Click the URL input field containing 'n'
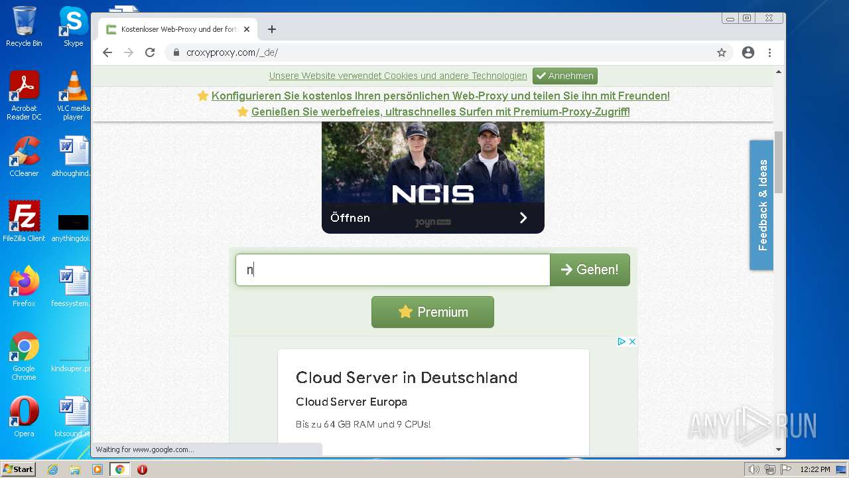 (393, 270)
